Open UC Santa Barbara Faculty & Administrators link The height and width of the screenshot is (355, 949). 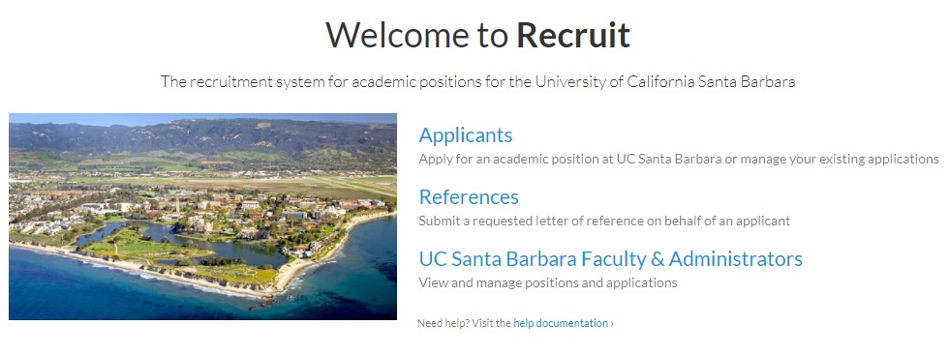(x=611, y=259)
